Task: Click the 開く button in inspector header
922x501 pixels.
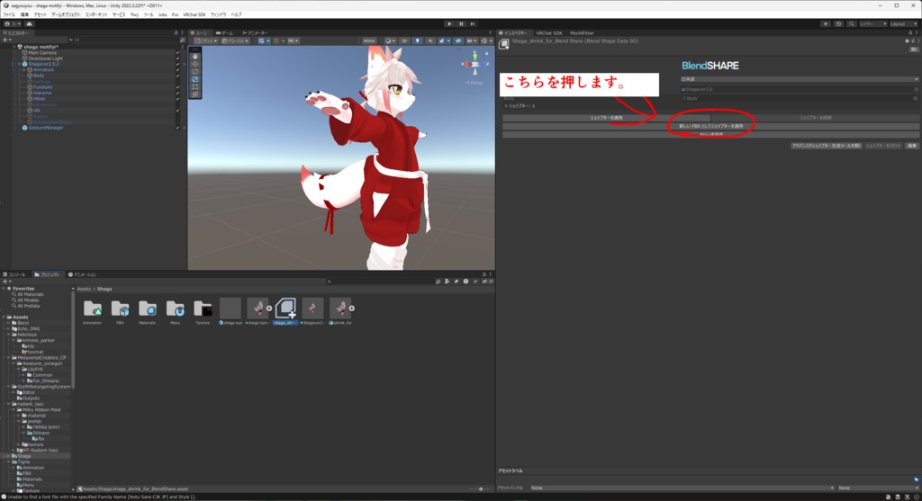Action: pyautogui.click(x=914, y=49)
